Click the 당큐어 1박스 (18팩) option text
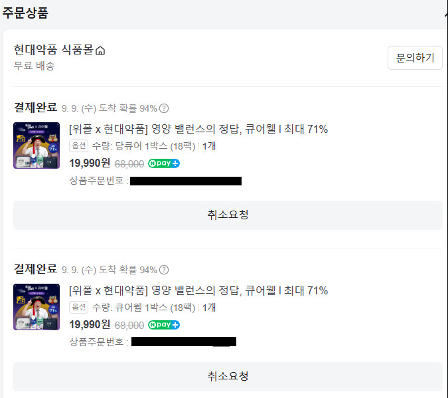This screenshot has width=448, height=398. pyautogui.click(x=155, y=146)
